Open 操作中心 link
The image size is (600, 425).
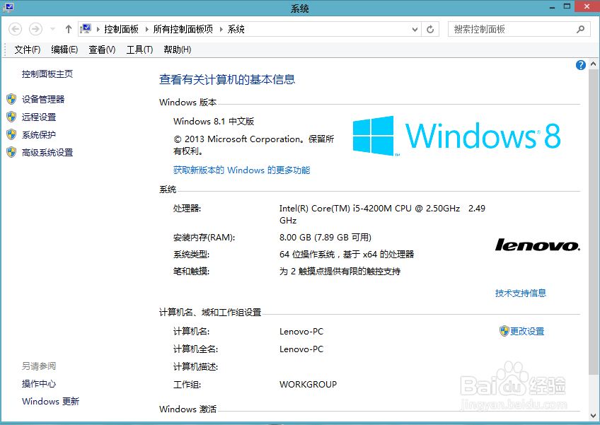coord(39,384)
